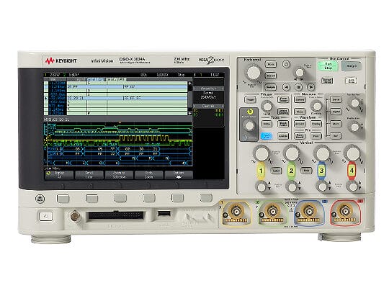
Task: Tap the Default Setup button
Action: [327, 81]
